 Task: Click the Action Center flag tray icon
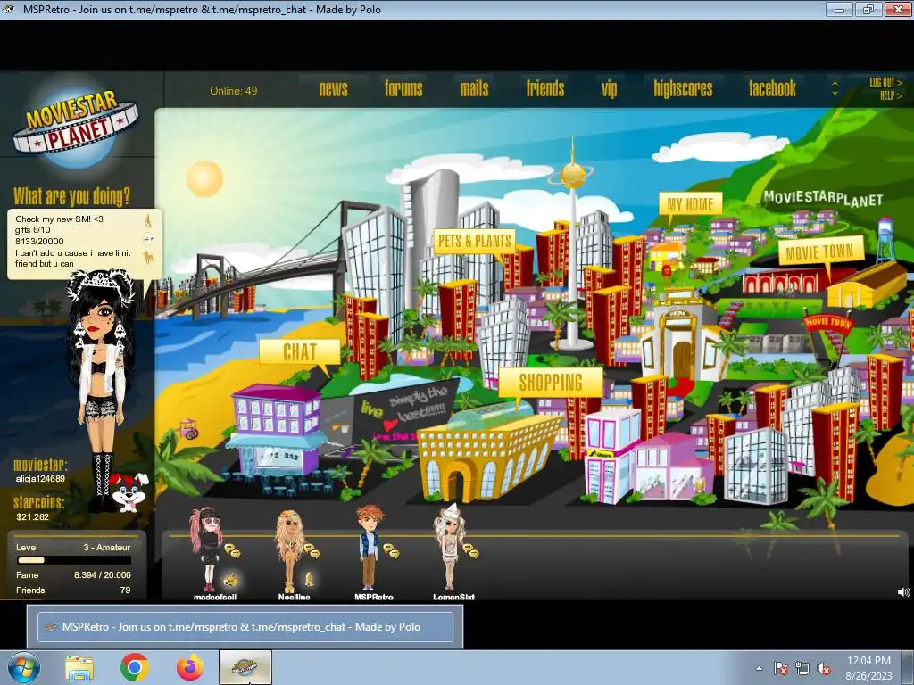coord(780,668)
